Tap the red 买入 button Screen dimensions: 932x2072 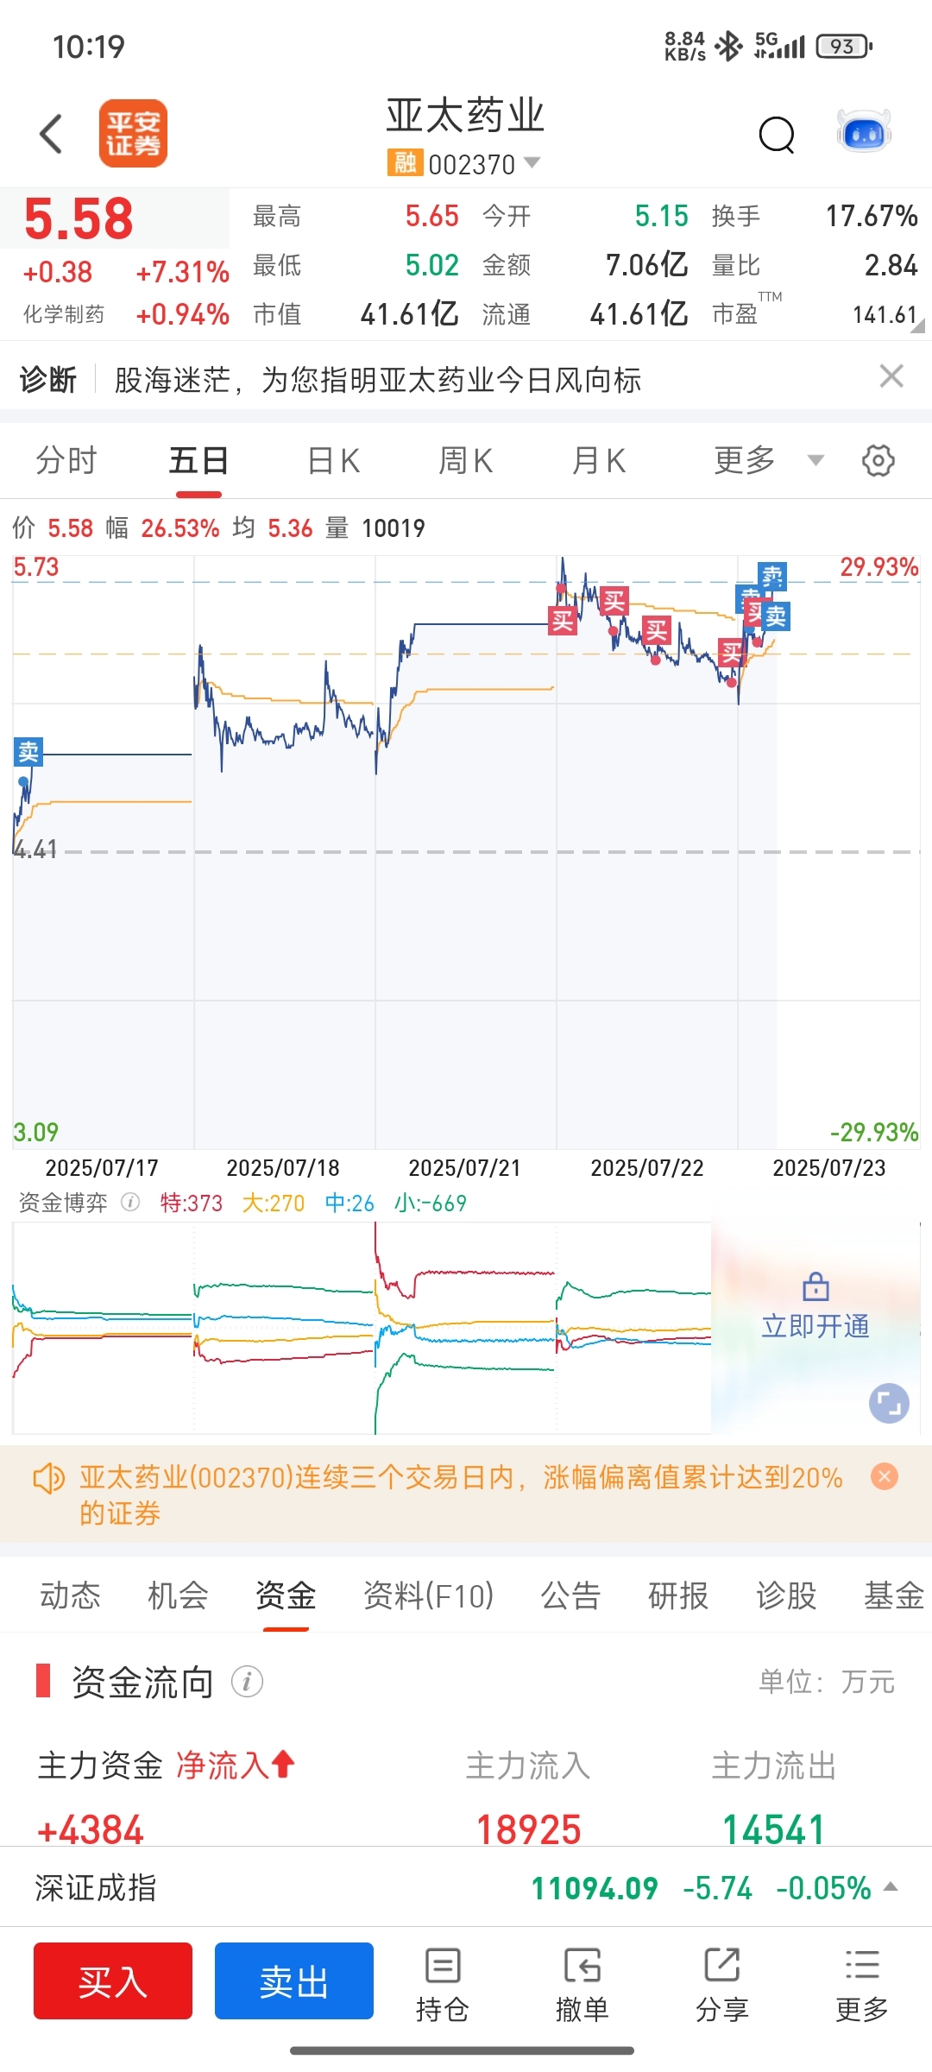click(x=113, y=1980)
